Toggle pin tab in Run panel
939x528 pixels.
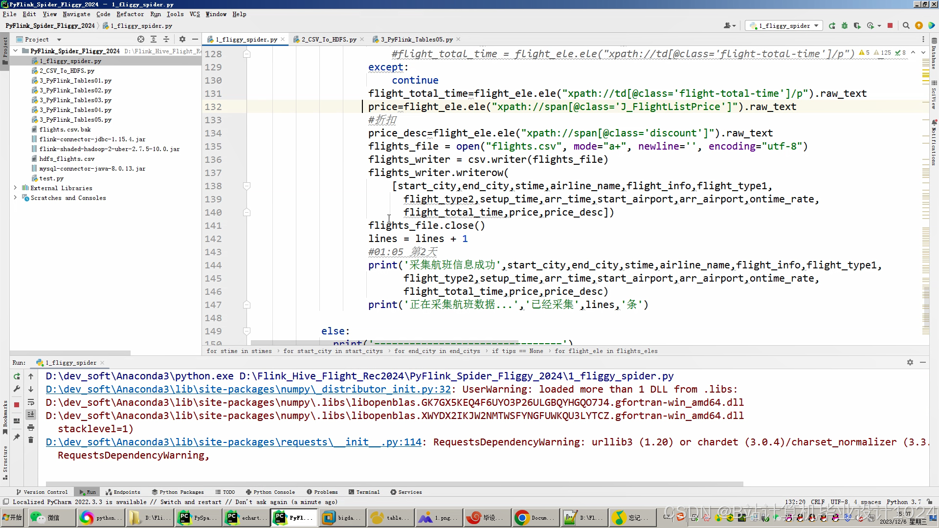tap(17, 437)
